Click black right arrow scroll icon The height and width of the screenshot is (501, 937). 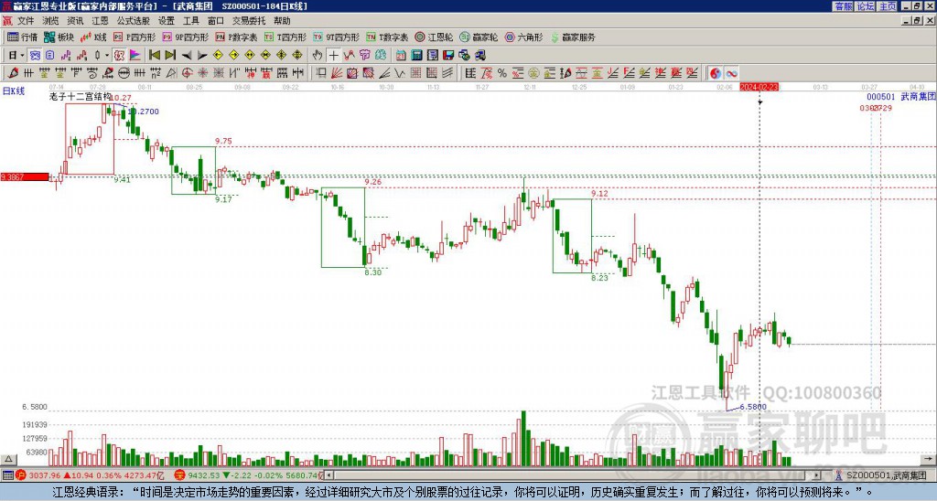point(202,55)
